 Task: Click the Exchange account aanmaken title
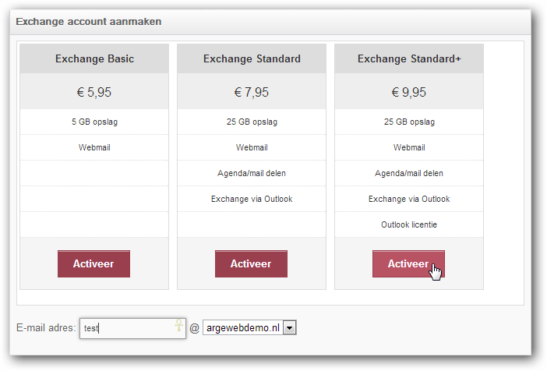tap(89, 22)
